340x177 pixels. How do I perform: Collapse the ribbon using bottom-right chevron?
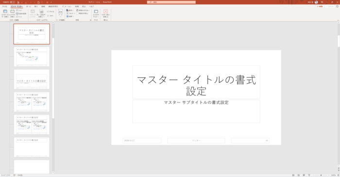coord(338,20)
